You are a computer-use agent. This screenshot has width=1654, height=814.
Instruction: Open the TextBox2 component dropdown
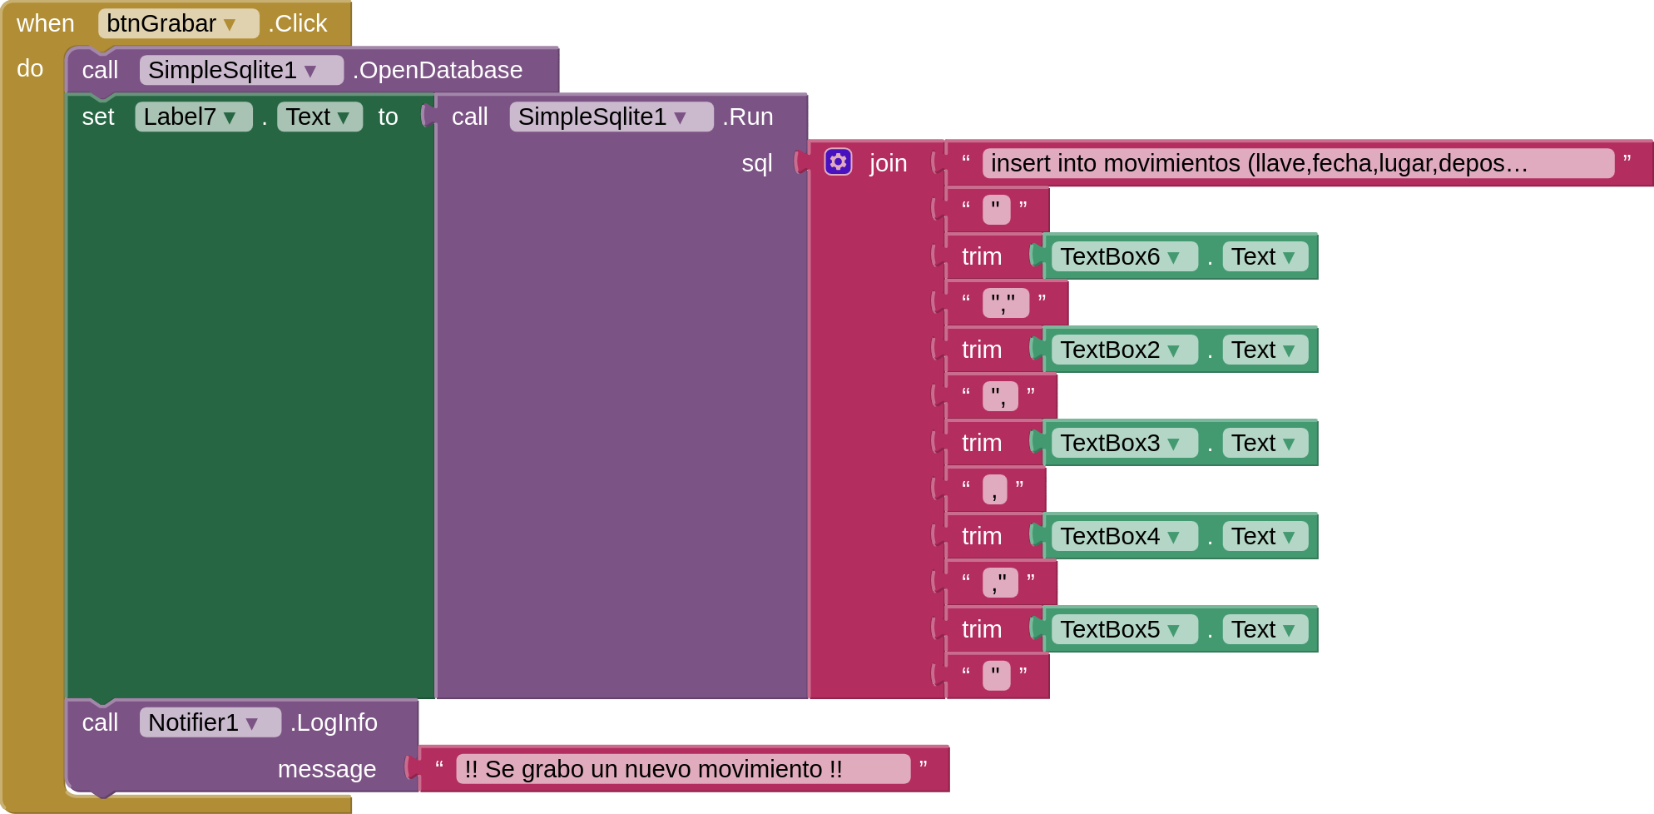pos(1173,351)
